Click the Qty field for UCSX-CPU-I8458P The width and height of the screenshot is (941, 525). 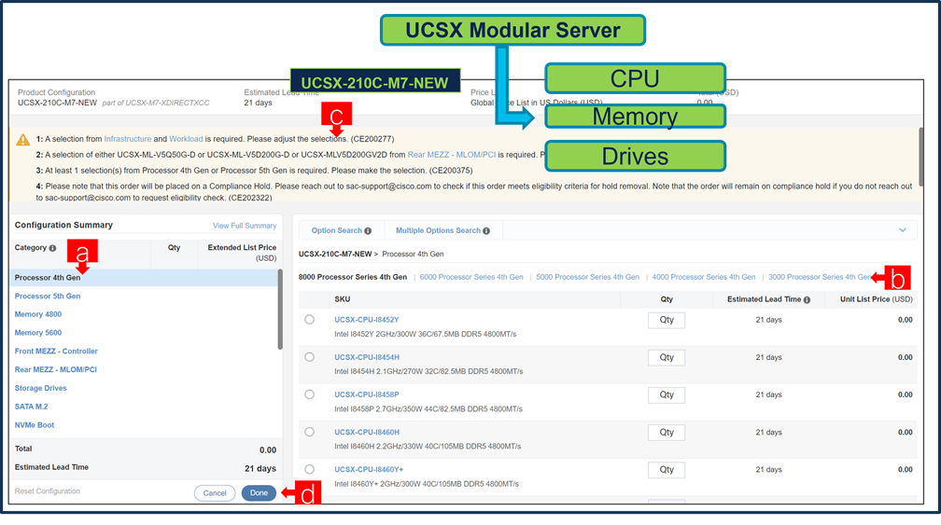point(667,395)
